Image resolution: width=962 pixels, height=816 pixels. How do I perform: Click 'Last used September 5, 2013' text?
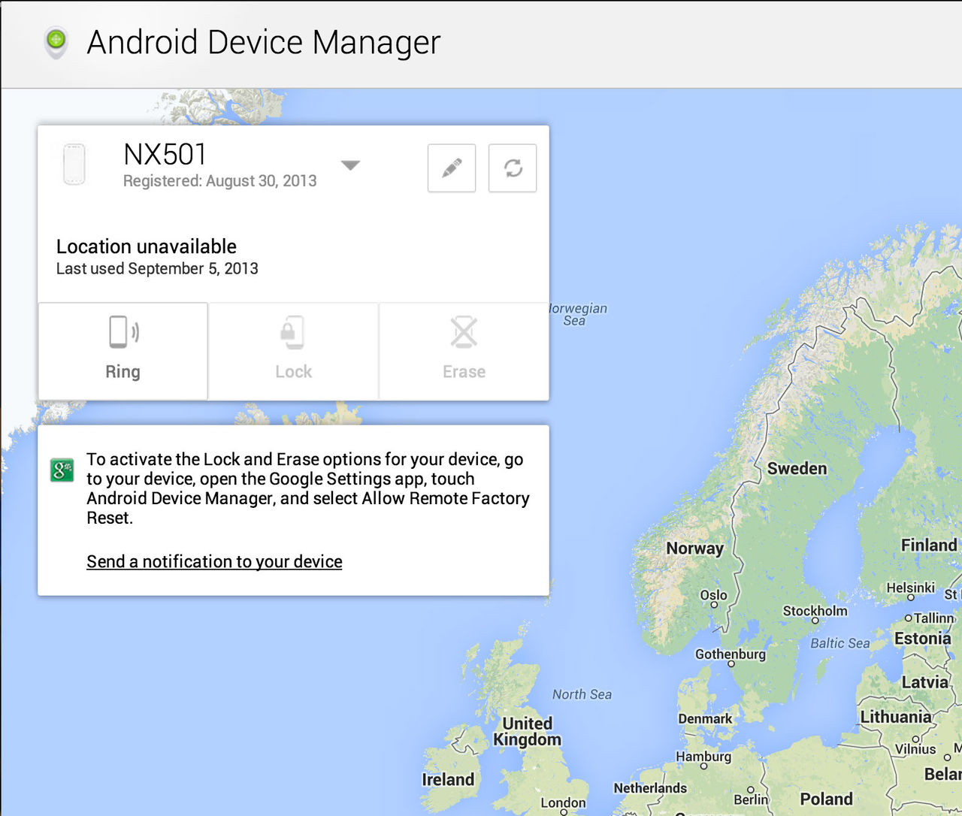[x=157, y=269]
